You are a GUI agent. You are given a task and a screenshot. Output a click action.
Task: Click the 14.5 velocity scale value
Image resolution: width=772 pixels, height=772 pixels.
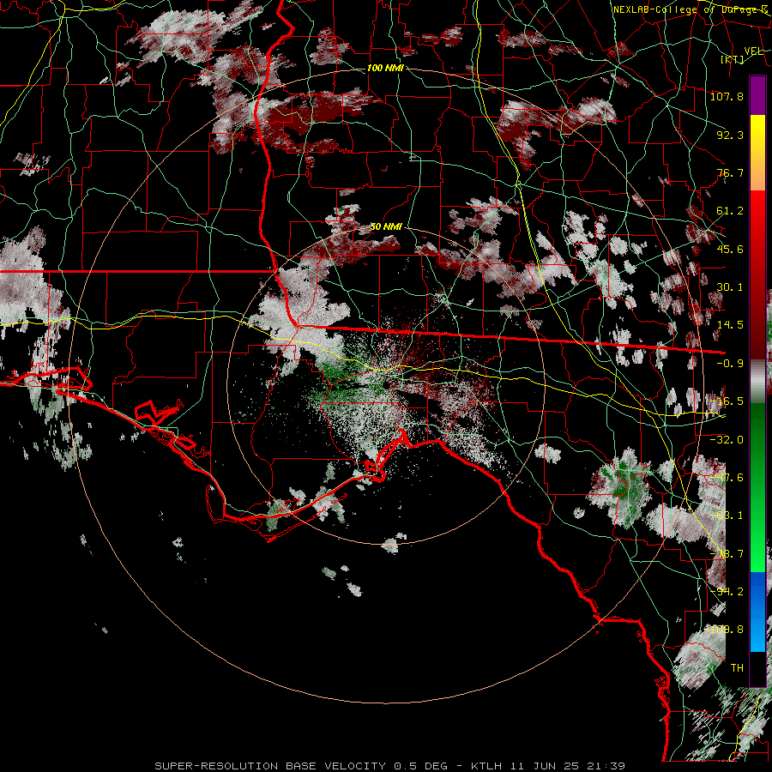click(x=730, y=325)
